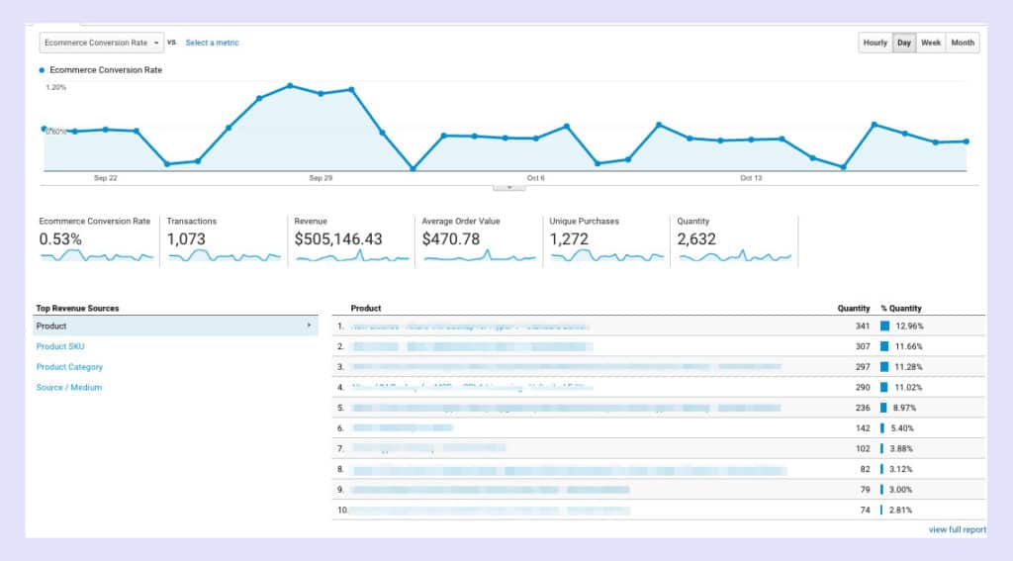Open the product link in row 6

(x=402, y=427)
